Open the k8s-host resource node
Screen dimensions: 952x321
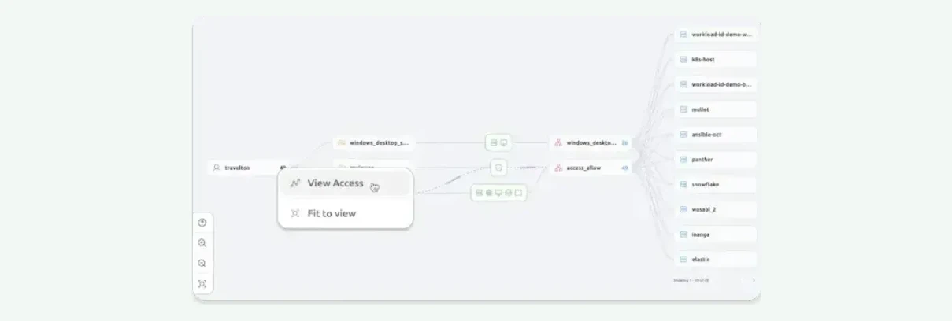click(x=716, y=60)
